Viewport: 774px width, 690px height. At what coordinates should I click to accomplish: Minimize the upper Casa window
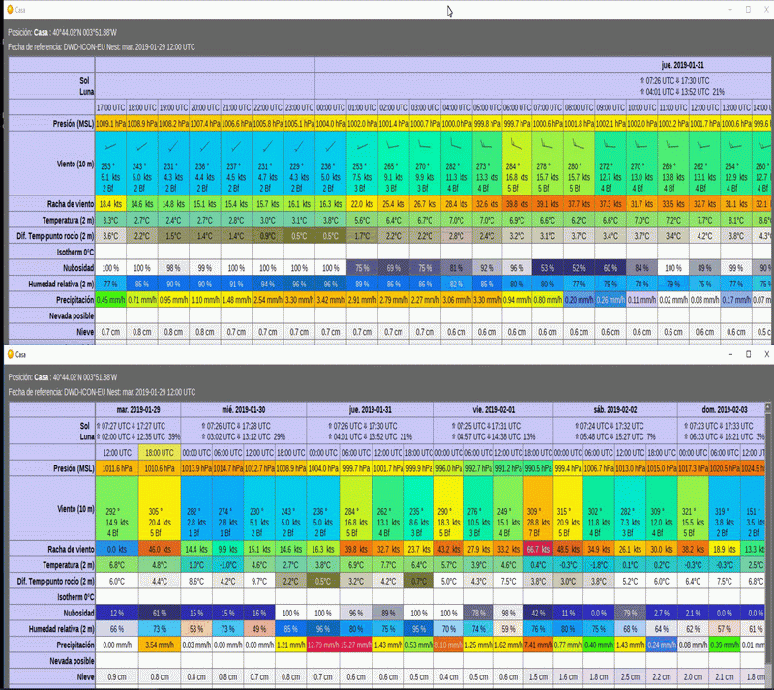pos(730,10)
